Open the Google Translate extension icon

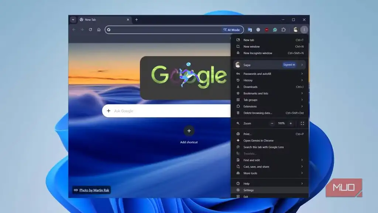pyautogui.click(x=250, y=30)
